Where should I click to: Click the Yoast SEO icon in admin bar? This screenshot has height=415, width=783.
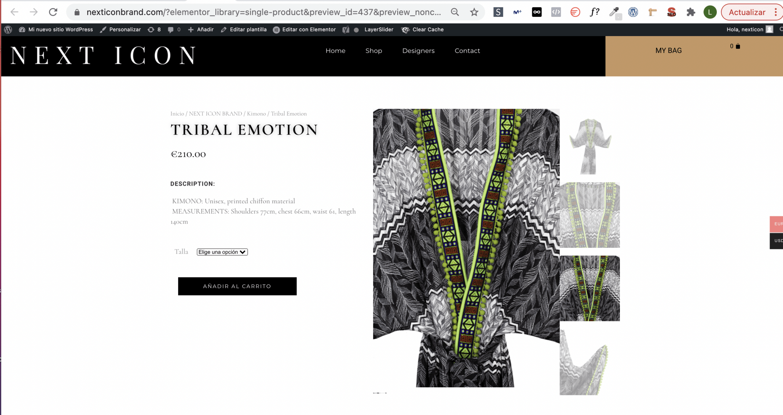click(346, 30)
